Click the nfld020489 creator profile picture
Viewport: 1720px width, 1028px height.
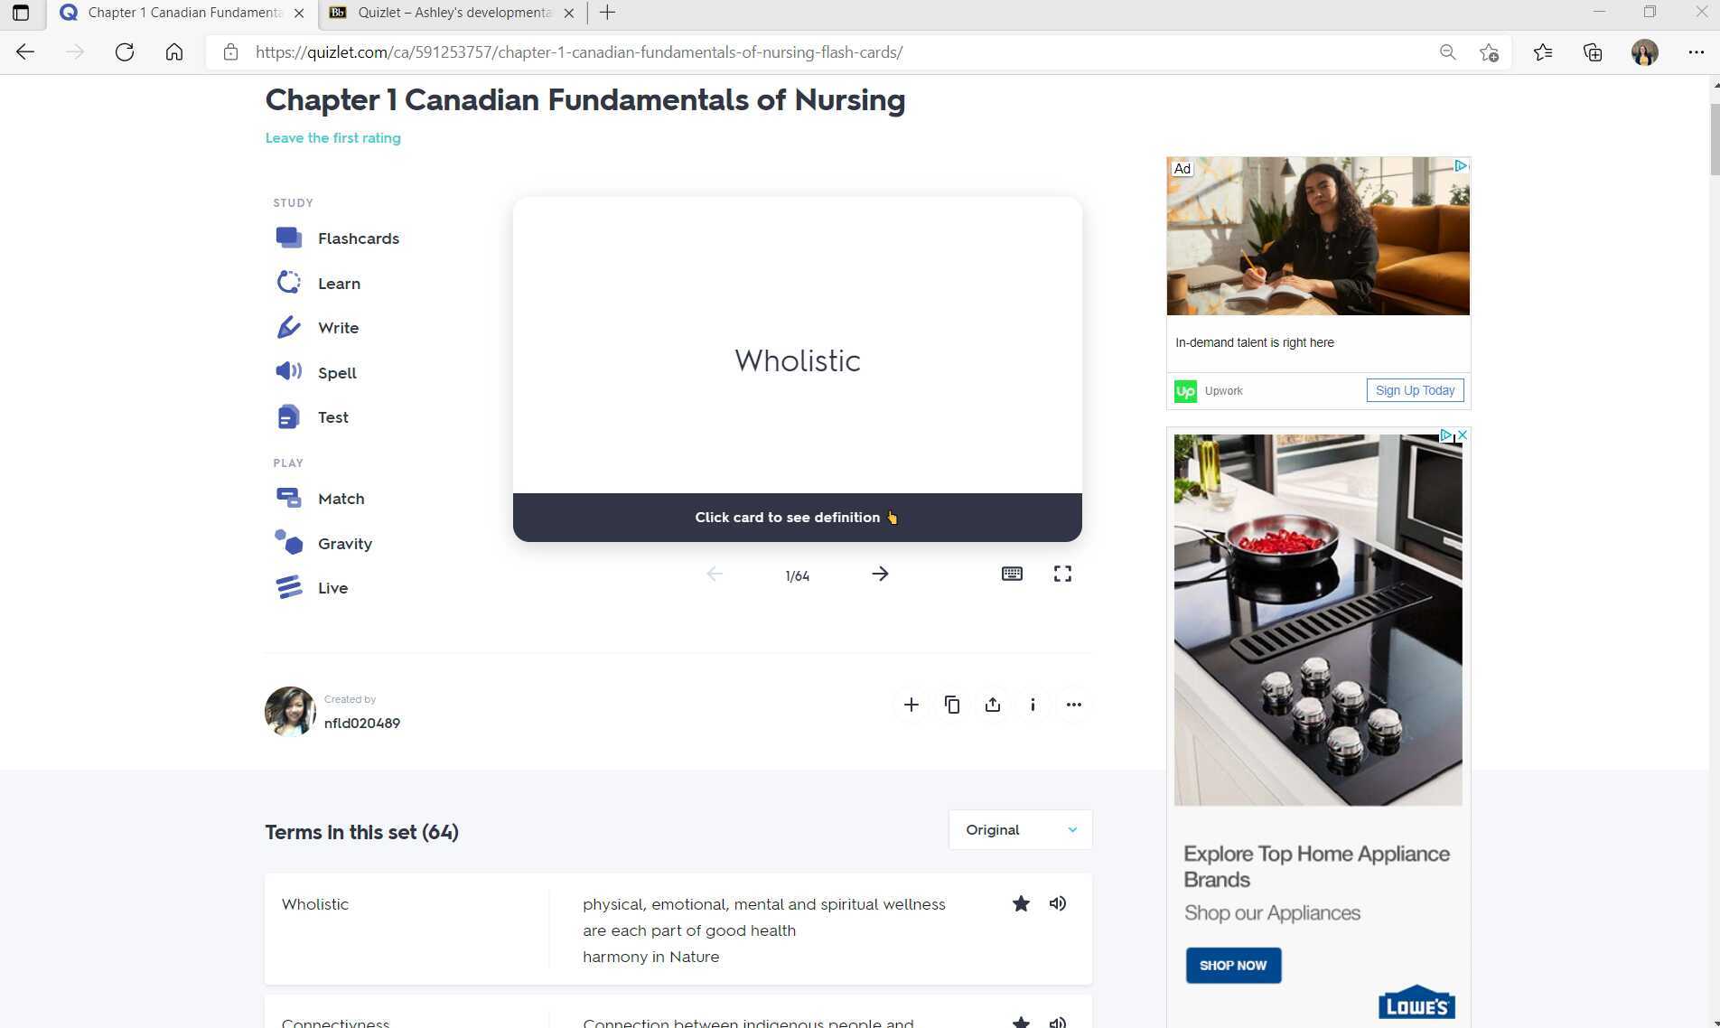289,711
